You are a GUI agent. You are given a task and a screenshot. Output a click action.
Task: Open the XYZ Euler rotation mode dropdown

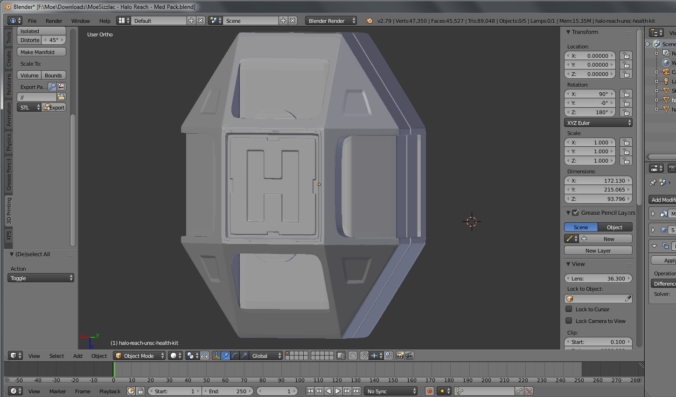[x=598, y=123]
